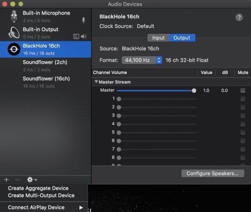The height and width of the screenshot is (212, 251).
Task: Switch to the Output tab
Action: 182,38
